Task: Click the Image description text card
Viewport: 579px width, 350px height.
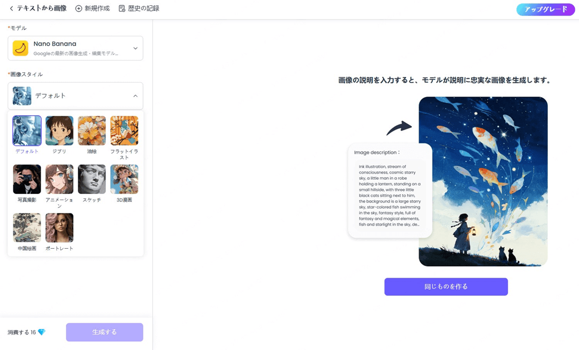Action: point(390,190)
